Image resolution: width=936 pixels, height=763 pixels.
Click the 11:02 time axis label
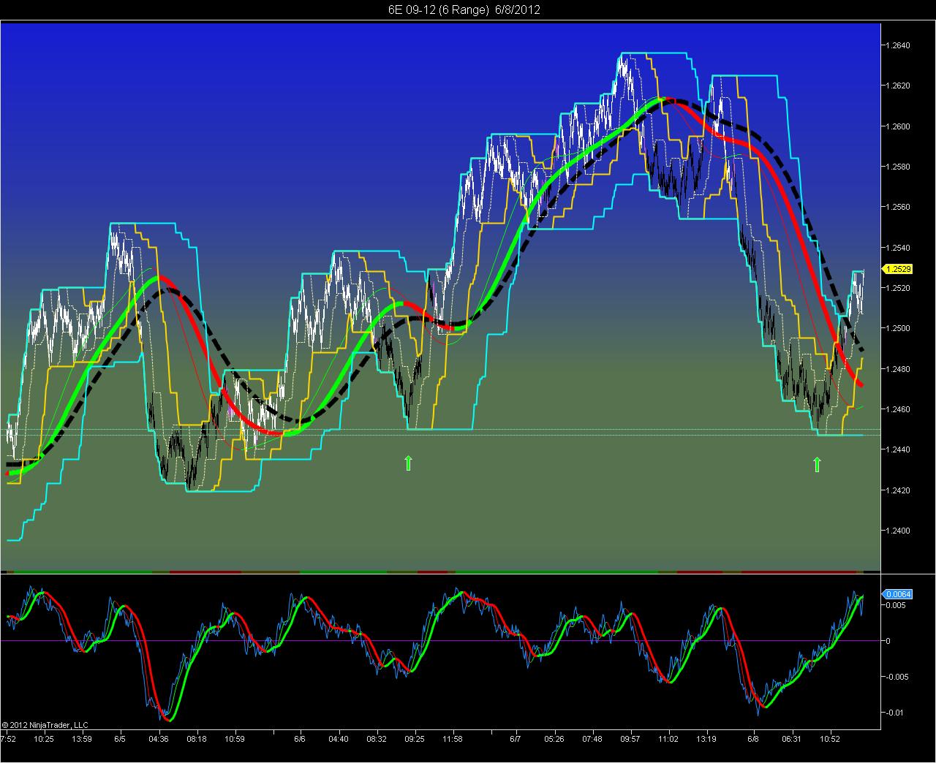(x=668, y=739)
